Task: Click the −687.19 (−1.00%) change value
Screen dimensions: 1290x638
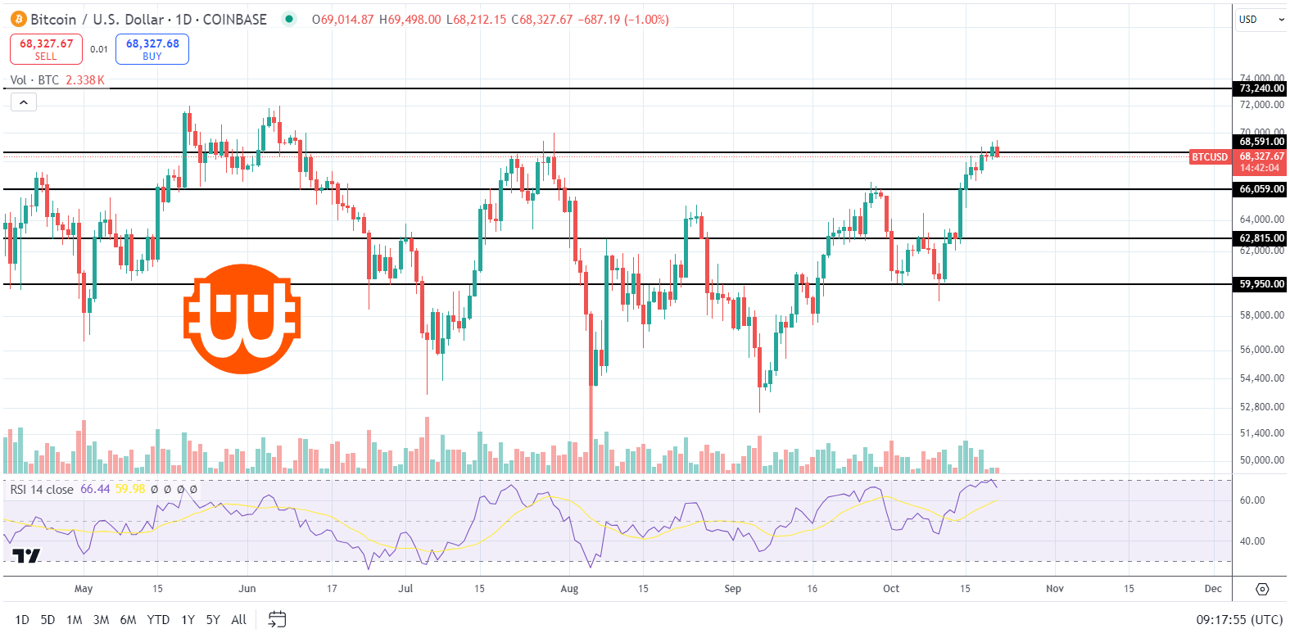Action: [x=624, y=19]
